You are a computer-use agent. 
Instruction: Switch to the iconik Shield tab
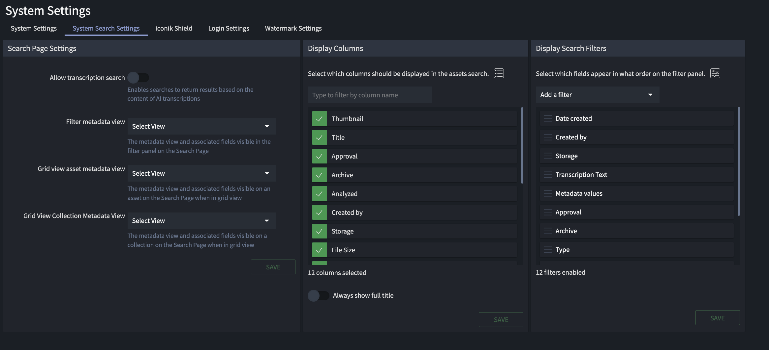click(174, 28)
